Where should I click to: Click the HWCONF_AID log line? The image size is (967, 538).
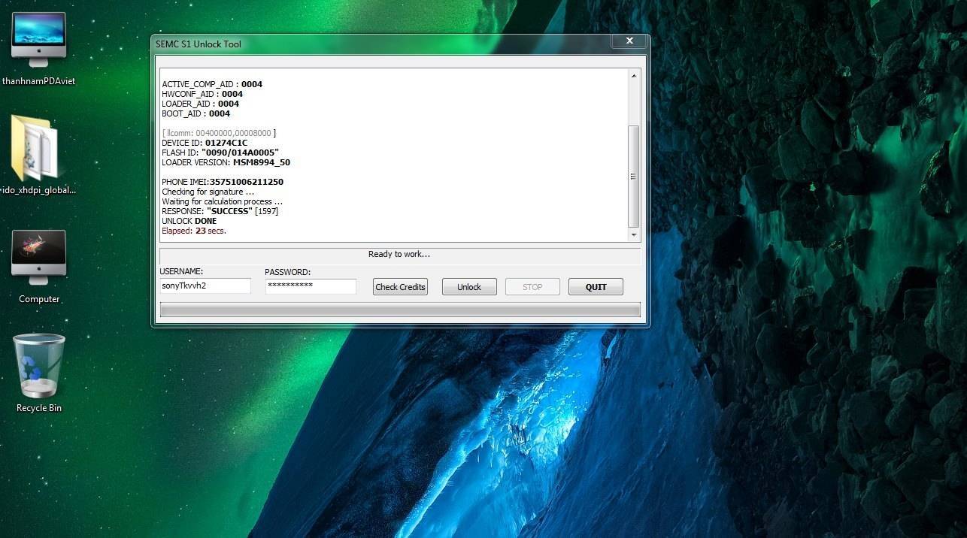point(202,94)
